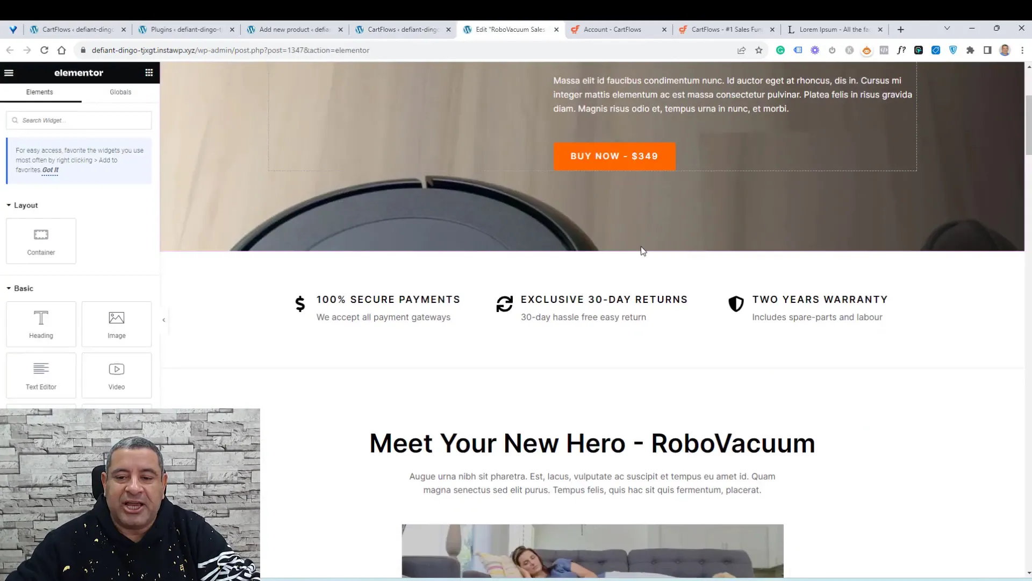Click the Search Widget input field

coord(78,121)
